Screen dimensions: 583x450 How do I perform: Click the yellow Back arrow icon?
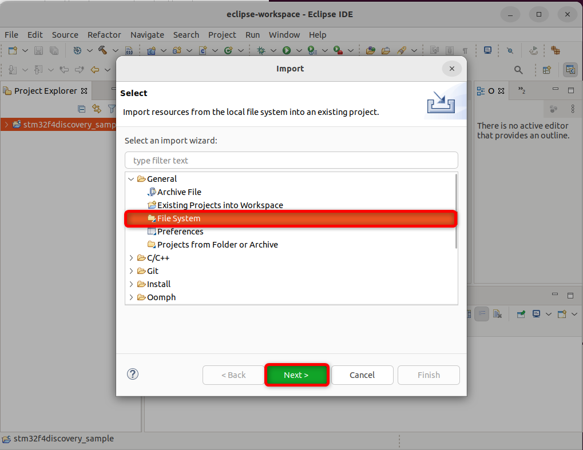point(95,70)
